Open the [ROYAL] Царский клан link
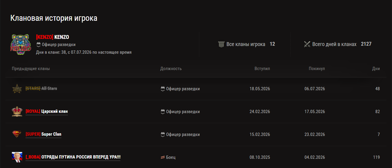Image resolution: width=392 pixels, height=168 pixels. pyautogui.click(x=47, y=111)
